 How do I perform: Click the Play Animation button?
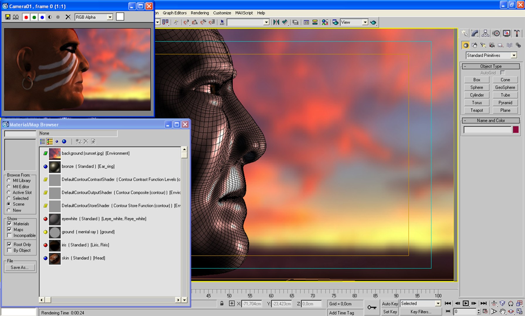tap(465, 303)
